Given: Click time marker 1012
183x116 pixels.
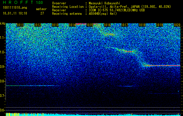Looking at the screenshot, I should point(38,25).
